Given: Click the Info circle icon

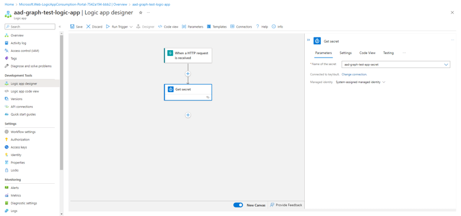Looking at the screenshot, I should coord(274,26).
